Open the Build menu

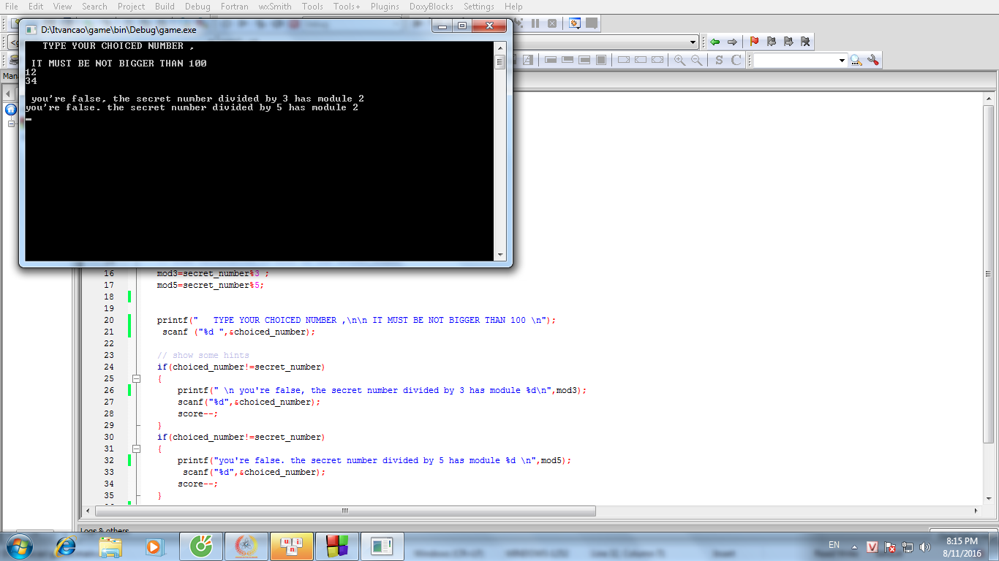pyautogui.click(x=165, y=7)
